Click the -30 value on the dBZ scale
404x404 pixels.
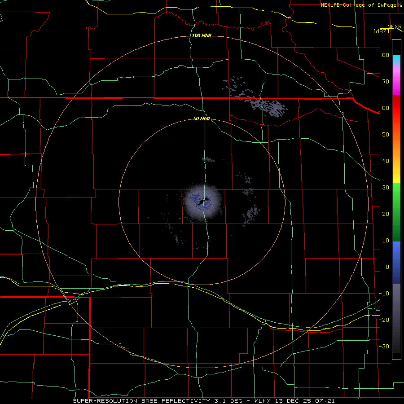click(384, 347)
